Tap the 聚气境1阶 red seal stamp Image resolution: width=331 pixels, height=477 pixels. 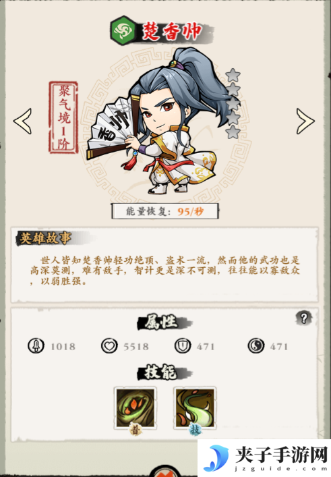click(x=63, y=117)
